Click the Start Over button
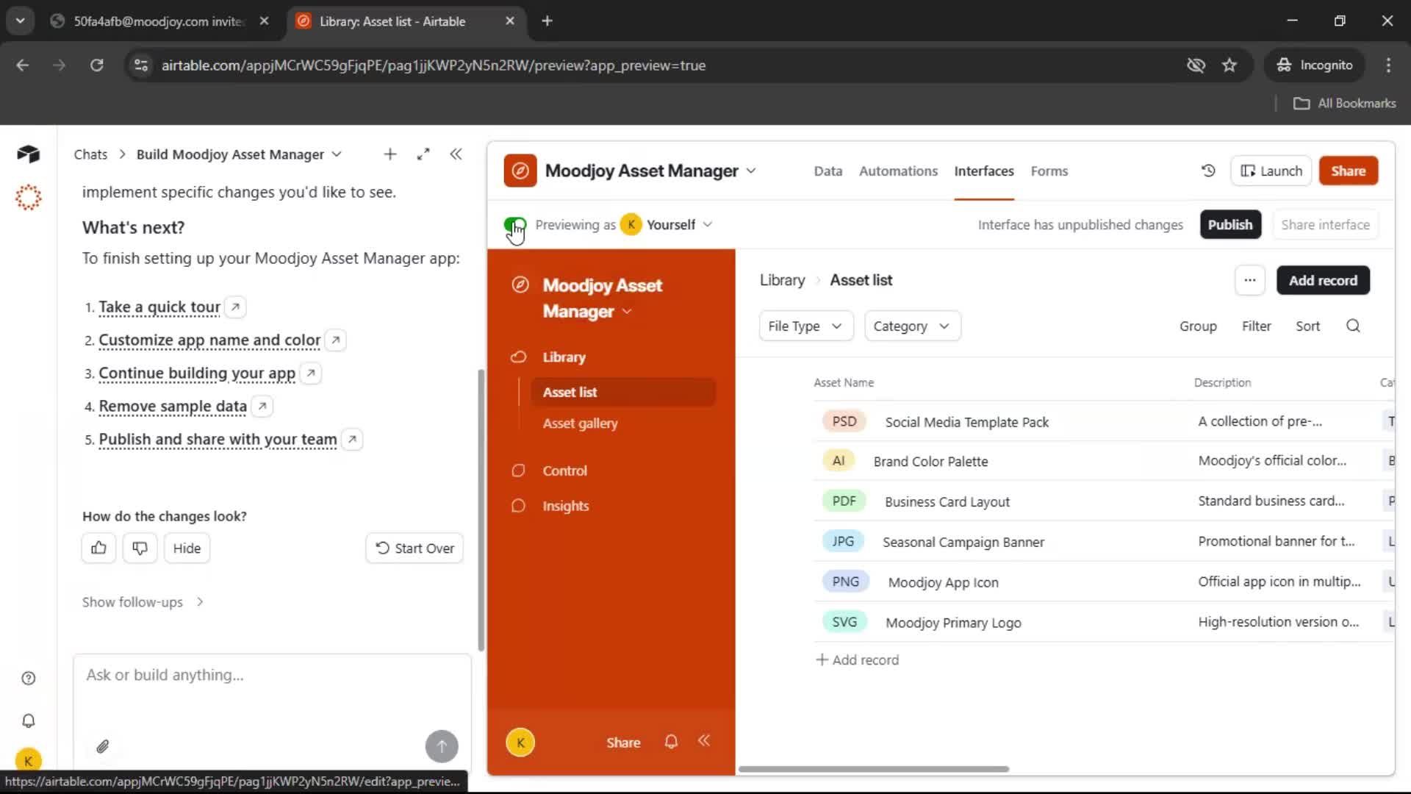The image size is (1411, 794). coord(414,548)
